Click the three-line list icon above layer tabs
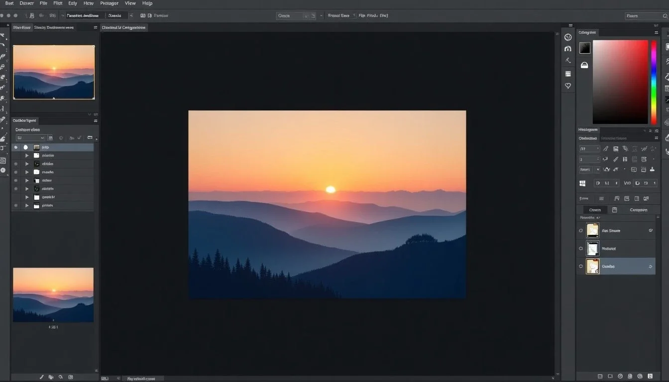 click(601, 198)
